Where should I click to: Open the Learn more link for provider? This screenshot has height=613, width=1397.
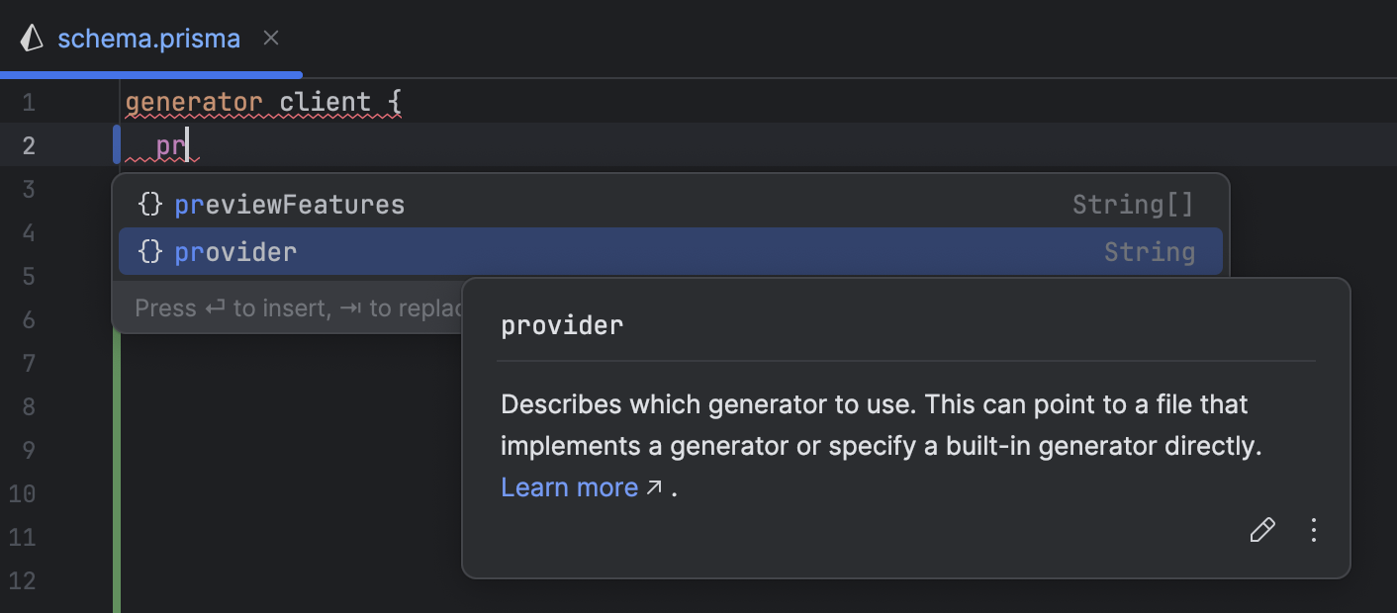pyautogui.click(x=569, y=486)
